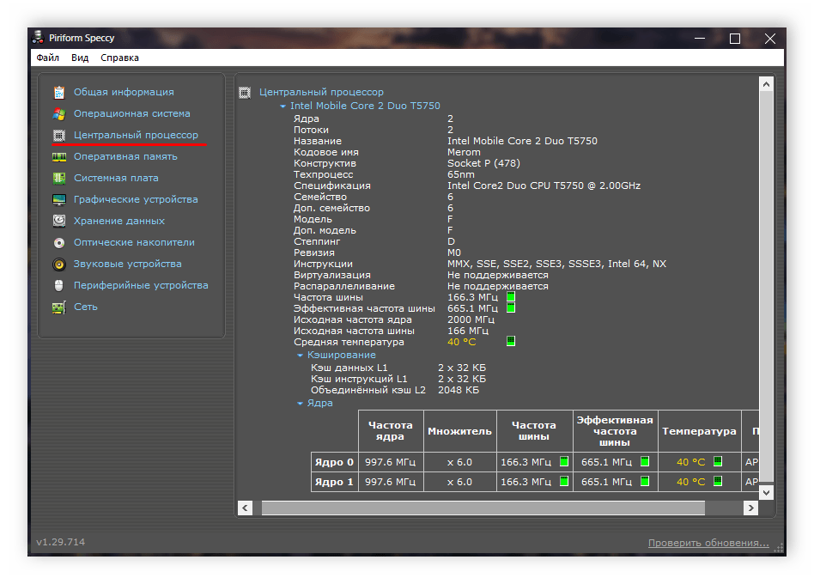Click the vertical scrollbar thumb
Screen dimensions: 814x584
point(766,287)
